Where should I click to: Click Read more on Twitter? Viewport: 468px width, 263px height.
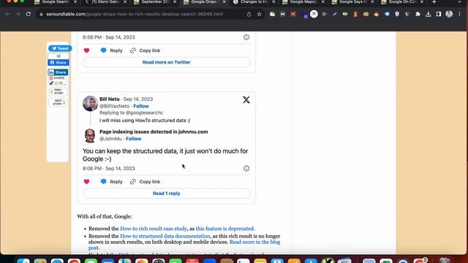pos(166,62)
